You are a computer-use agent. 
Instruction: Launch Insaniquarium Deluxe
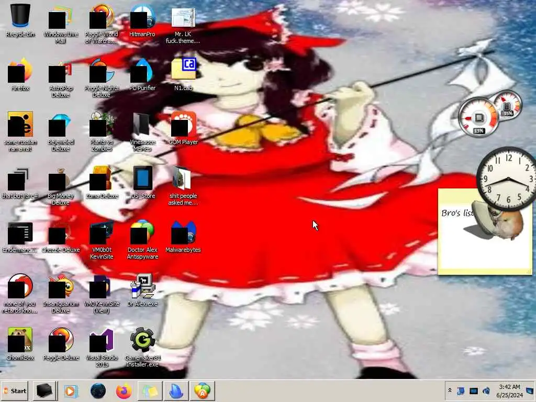[x=61, y=294]
